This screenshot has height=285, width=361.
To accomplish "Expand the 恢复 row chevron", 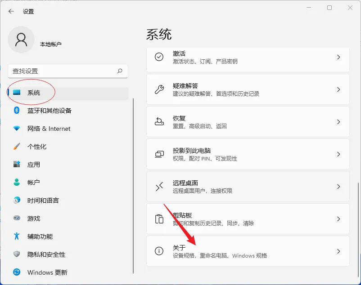I will click(338, 122).
